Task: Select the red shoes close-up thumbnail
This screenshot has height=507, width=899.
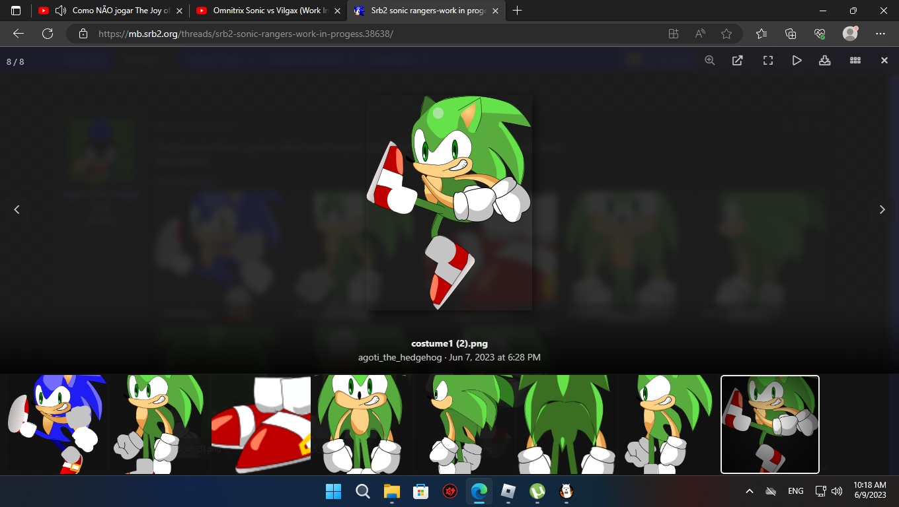Action: tap(261, 424)
